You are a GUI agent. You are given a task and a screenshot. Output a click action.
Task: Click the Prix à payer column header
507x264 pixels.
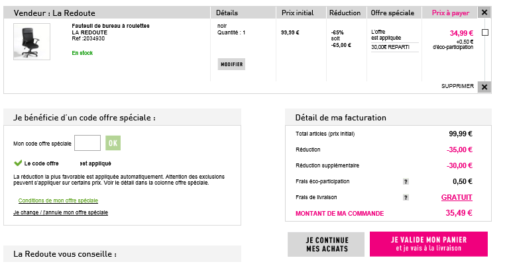tap(451, 13)
